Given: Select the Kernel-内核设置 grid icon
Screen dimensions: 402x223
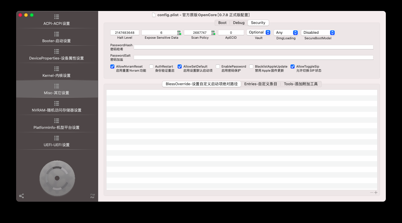Looking at the screenshot, I should [x=57, y=69].
